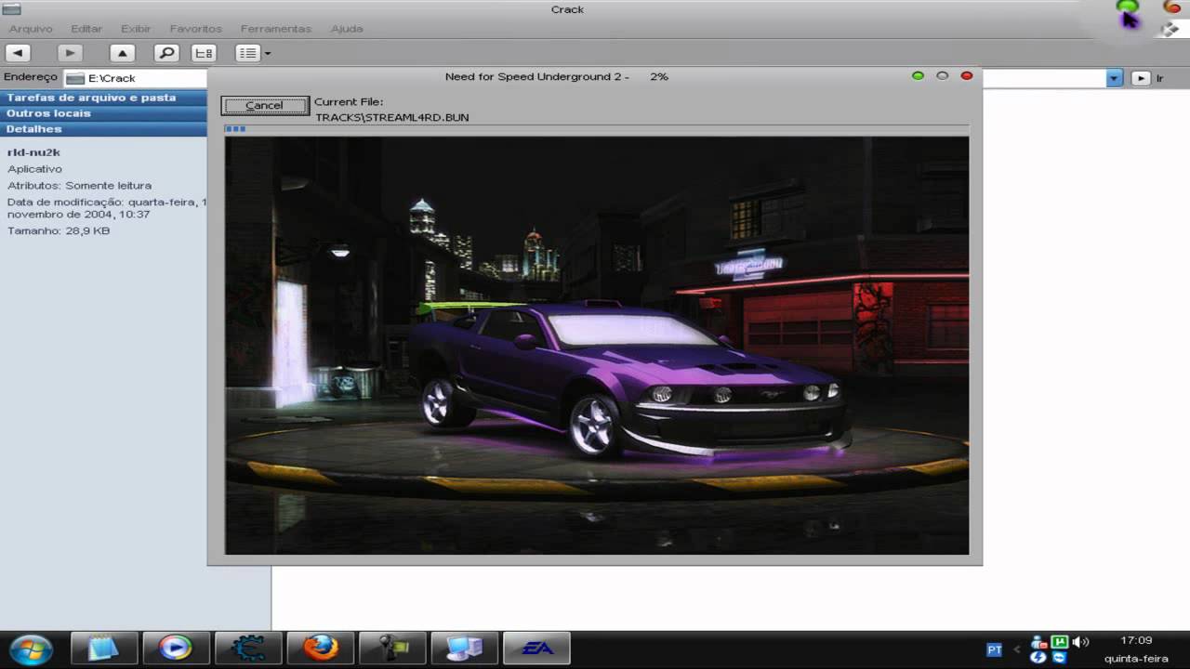
Task: Open the Windows Start orb
Action: coord(30,649)
